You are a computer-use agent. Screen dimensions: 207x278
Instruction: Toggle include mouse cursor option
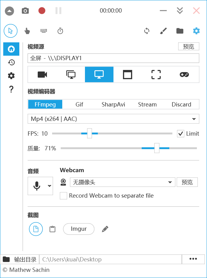(11, 31)
